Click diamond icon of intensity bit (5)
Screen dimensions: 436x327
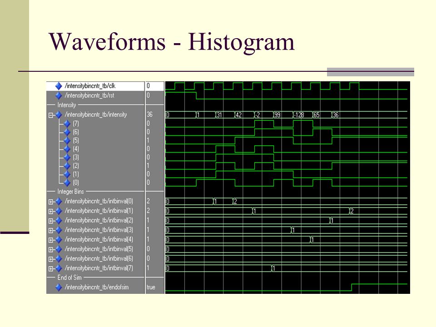(67, 140)
